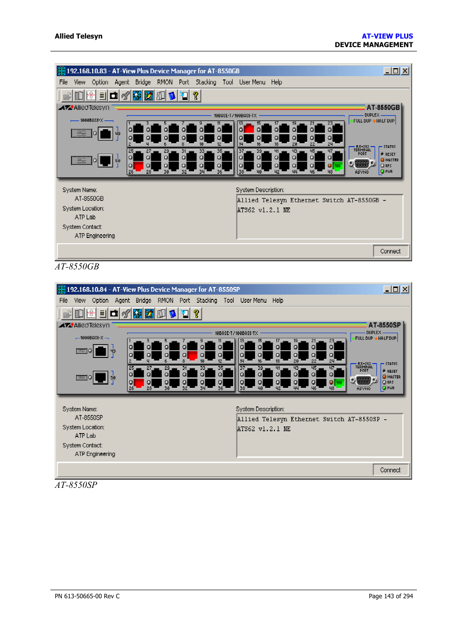Open the RMON menu in AT-8550GB window
The width and height of the screenshot is (454, 643).
(165, 82)
